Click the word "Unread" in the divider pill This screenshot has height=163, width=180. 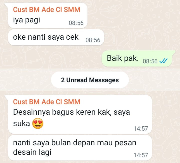tap(77, 80)
